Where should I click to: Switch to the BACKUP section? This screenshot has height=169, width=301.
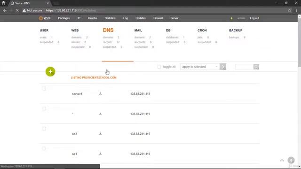(236, 30)
